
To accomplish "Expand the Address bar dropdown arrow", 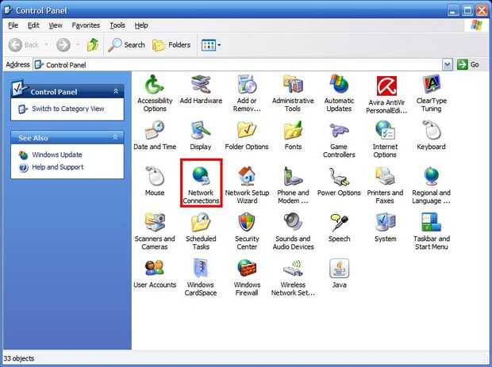I will [x=448, y=65].
